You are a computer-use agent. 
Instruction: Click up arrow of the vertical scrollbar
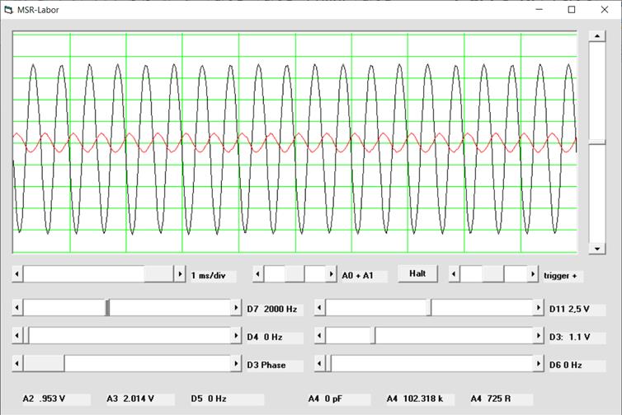pos(596,37)
